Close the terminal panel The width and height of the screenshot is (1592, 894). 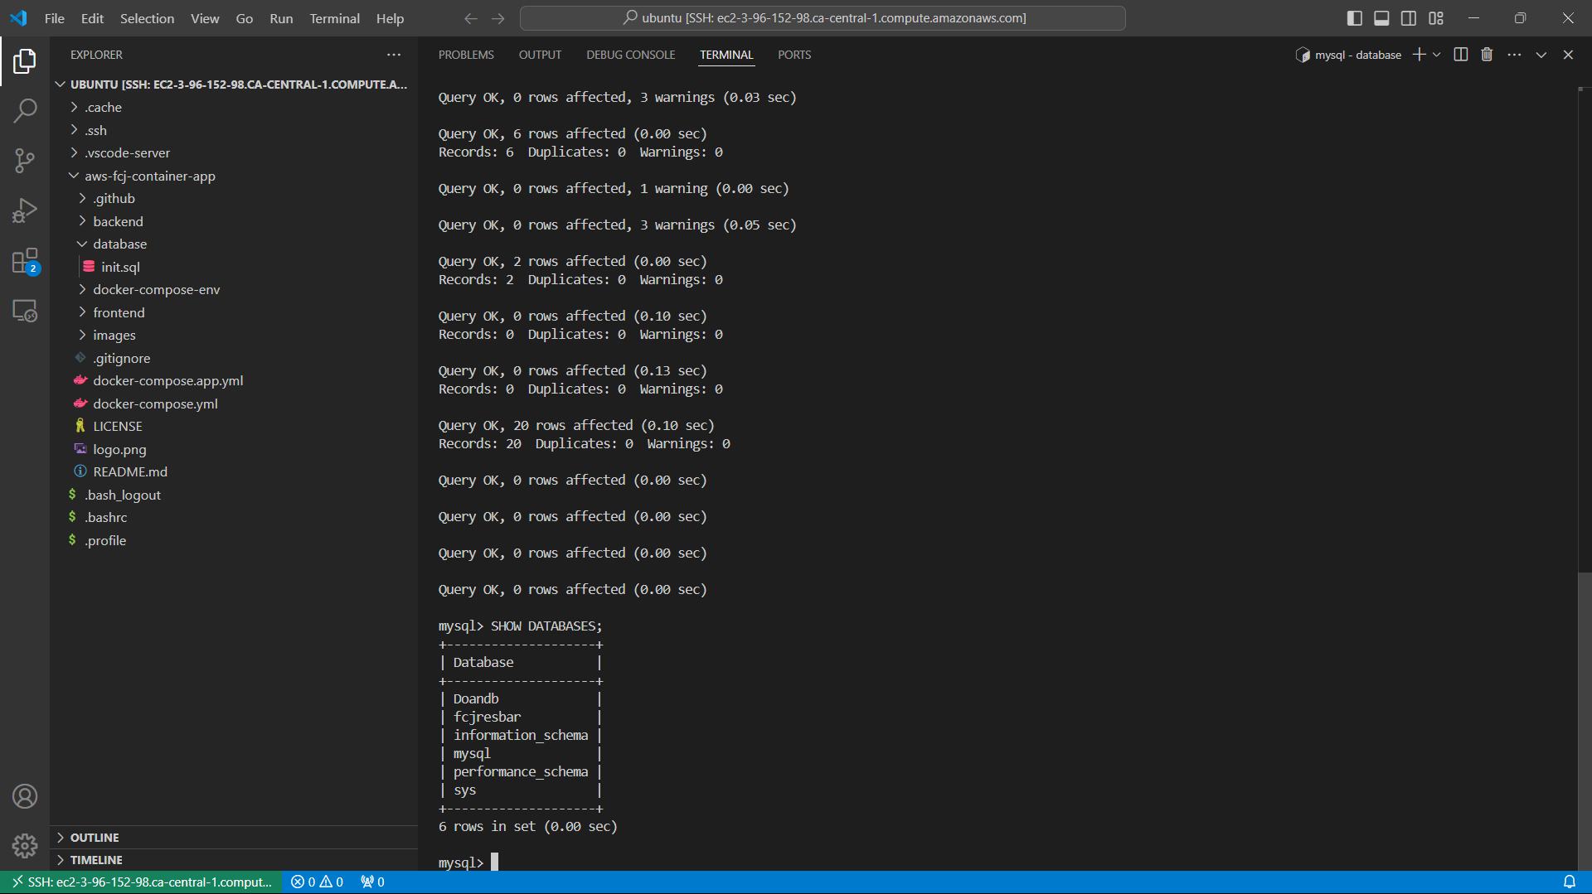[x=1568, y=55]
